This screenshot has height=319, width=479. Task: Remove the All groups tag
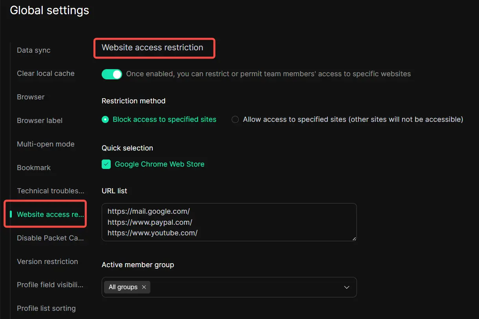click(144, 287)
